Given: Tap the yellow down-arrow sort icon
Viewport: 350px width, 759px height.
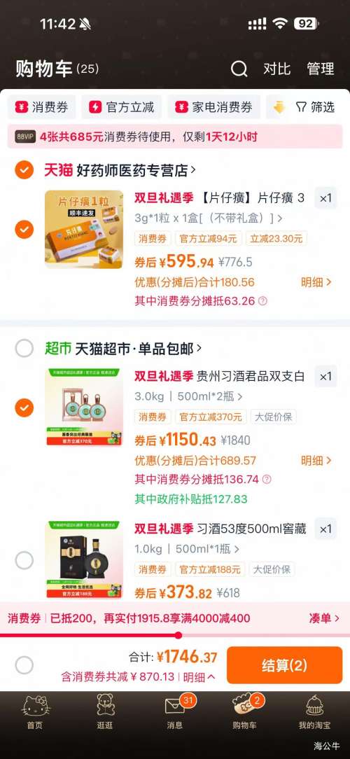Looking at the screenshot, I should [279, 107].
